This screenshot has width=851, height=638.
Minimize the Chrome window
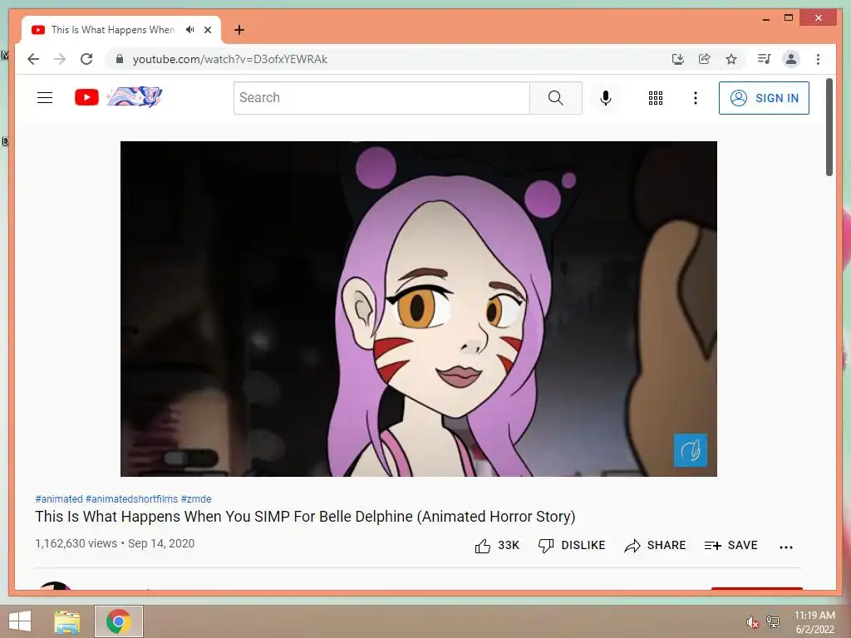click(765, 18)
